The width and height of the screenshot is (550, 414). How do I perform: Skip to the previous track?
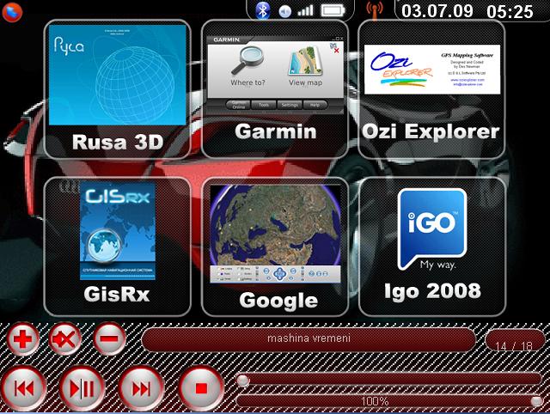[x=25, y=388]
